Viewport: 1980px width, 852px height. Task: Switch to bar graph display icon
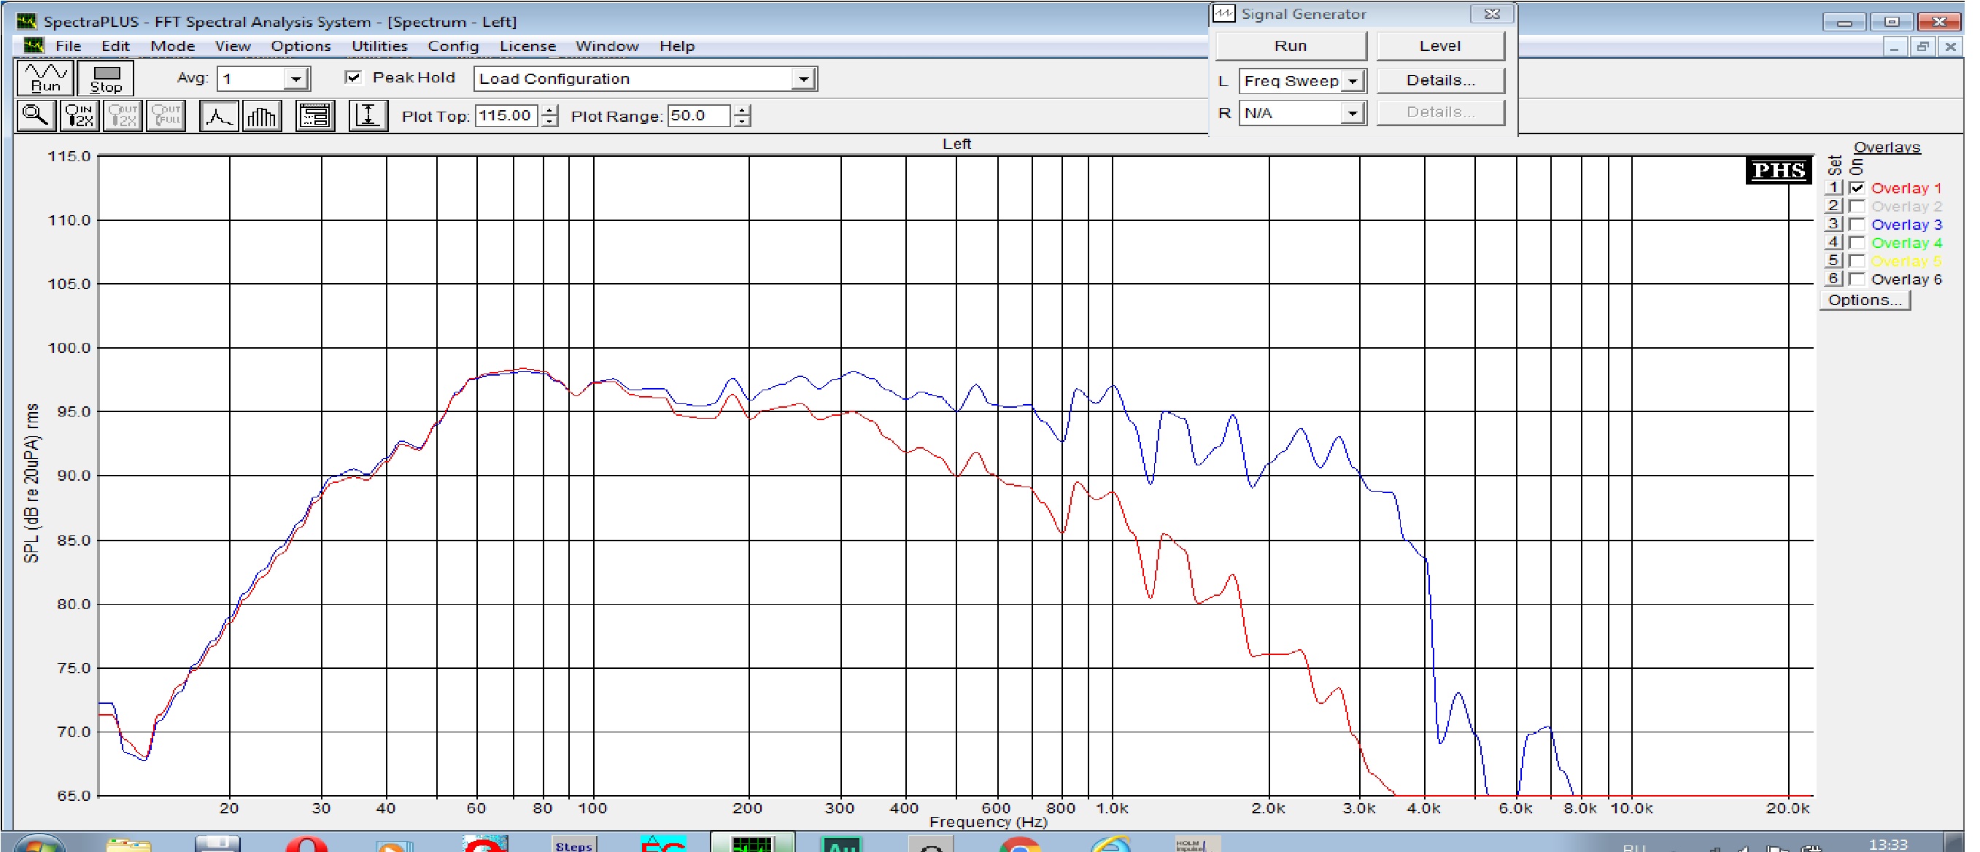click(x=261, y=116)
